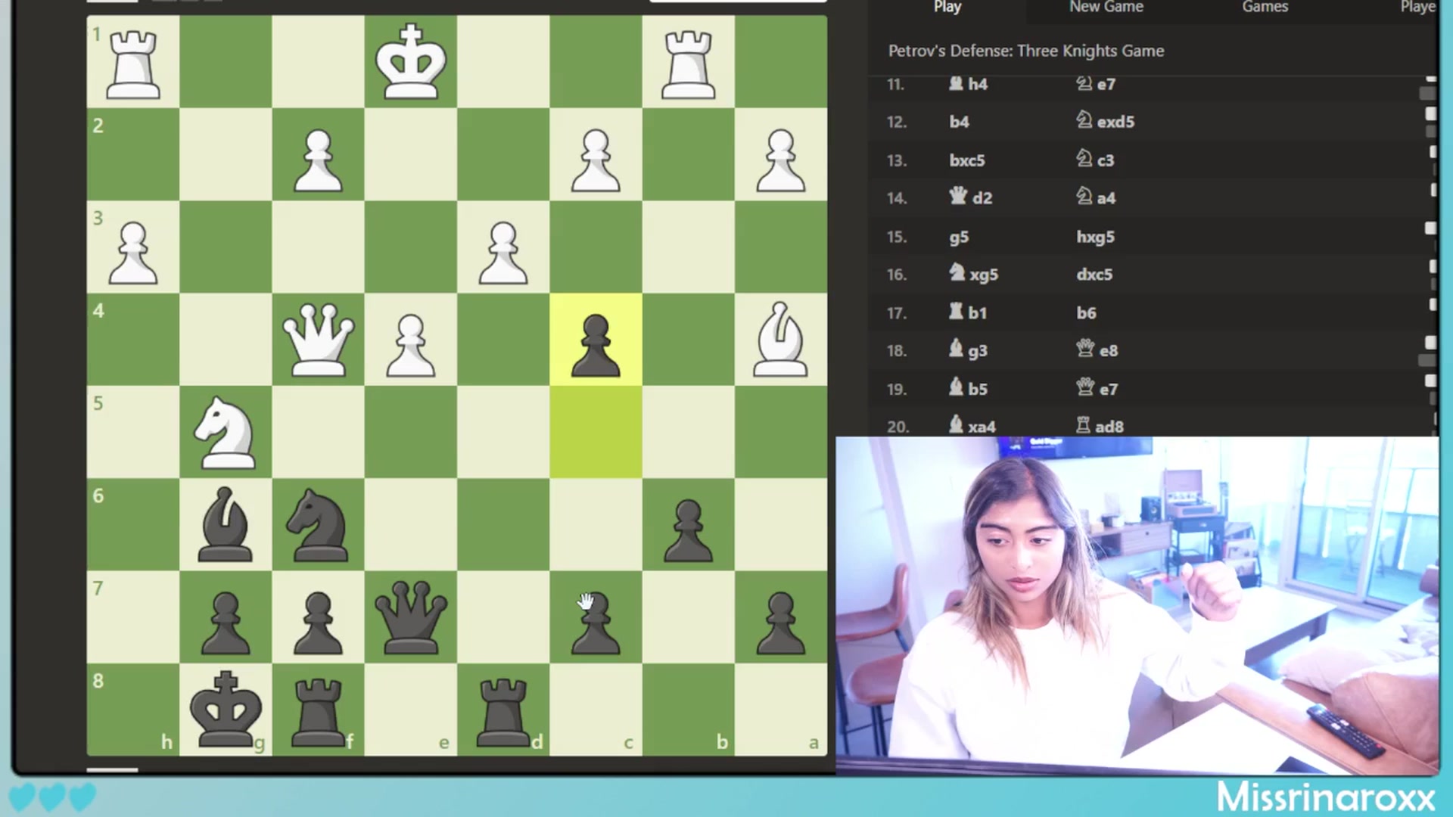Click the white knight on g5
Image resolution: width=1453 pixels, height=817 pixels.
click(x=225, y=433)
